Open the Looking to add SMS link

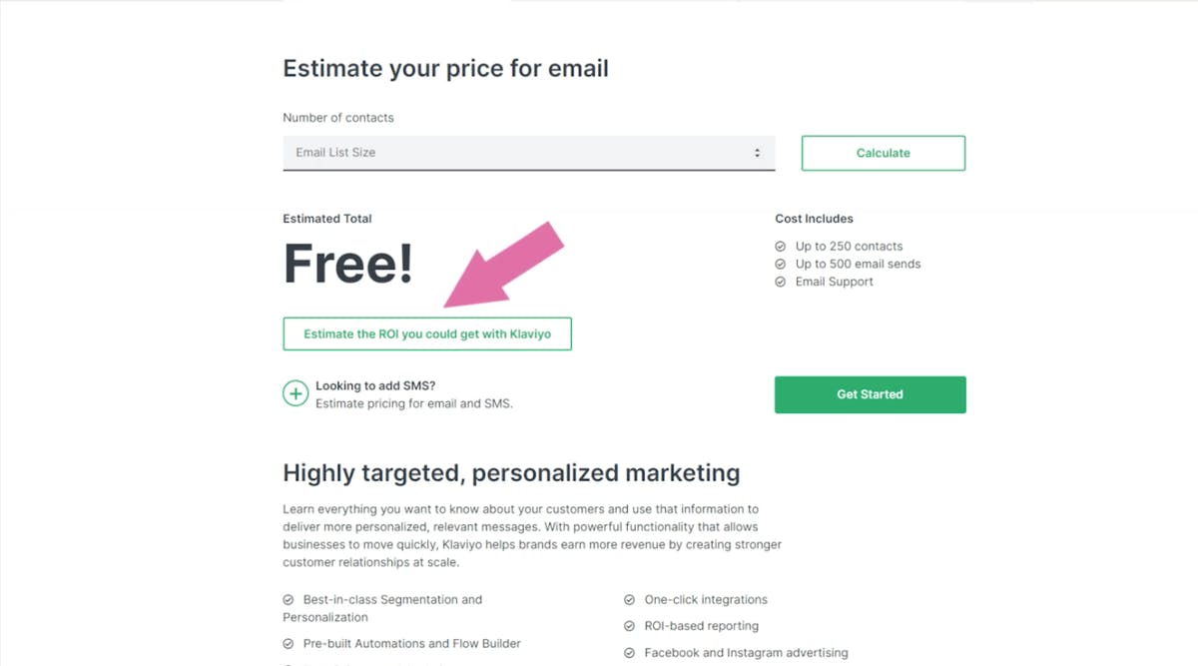pos(375,385)
